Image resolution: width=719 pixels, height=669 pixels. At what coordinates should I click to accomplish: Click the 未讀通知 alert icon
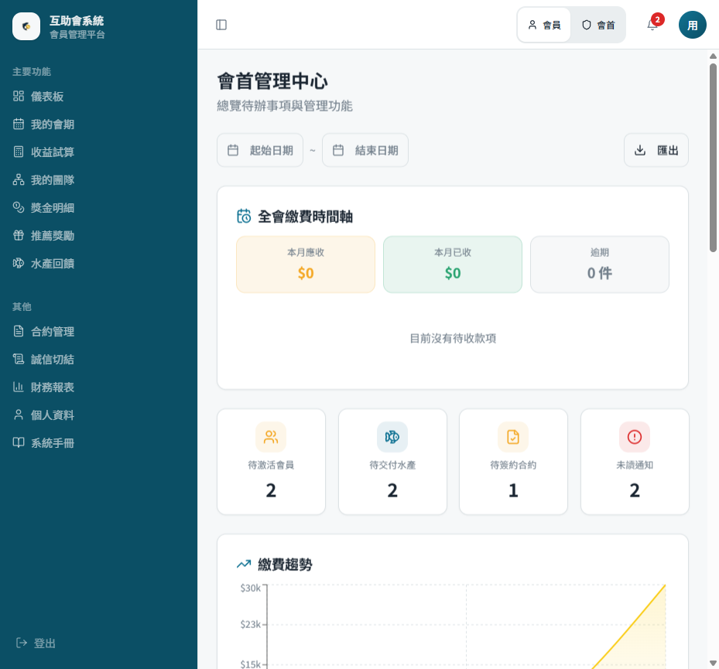tap(634, 437)
